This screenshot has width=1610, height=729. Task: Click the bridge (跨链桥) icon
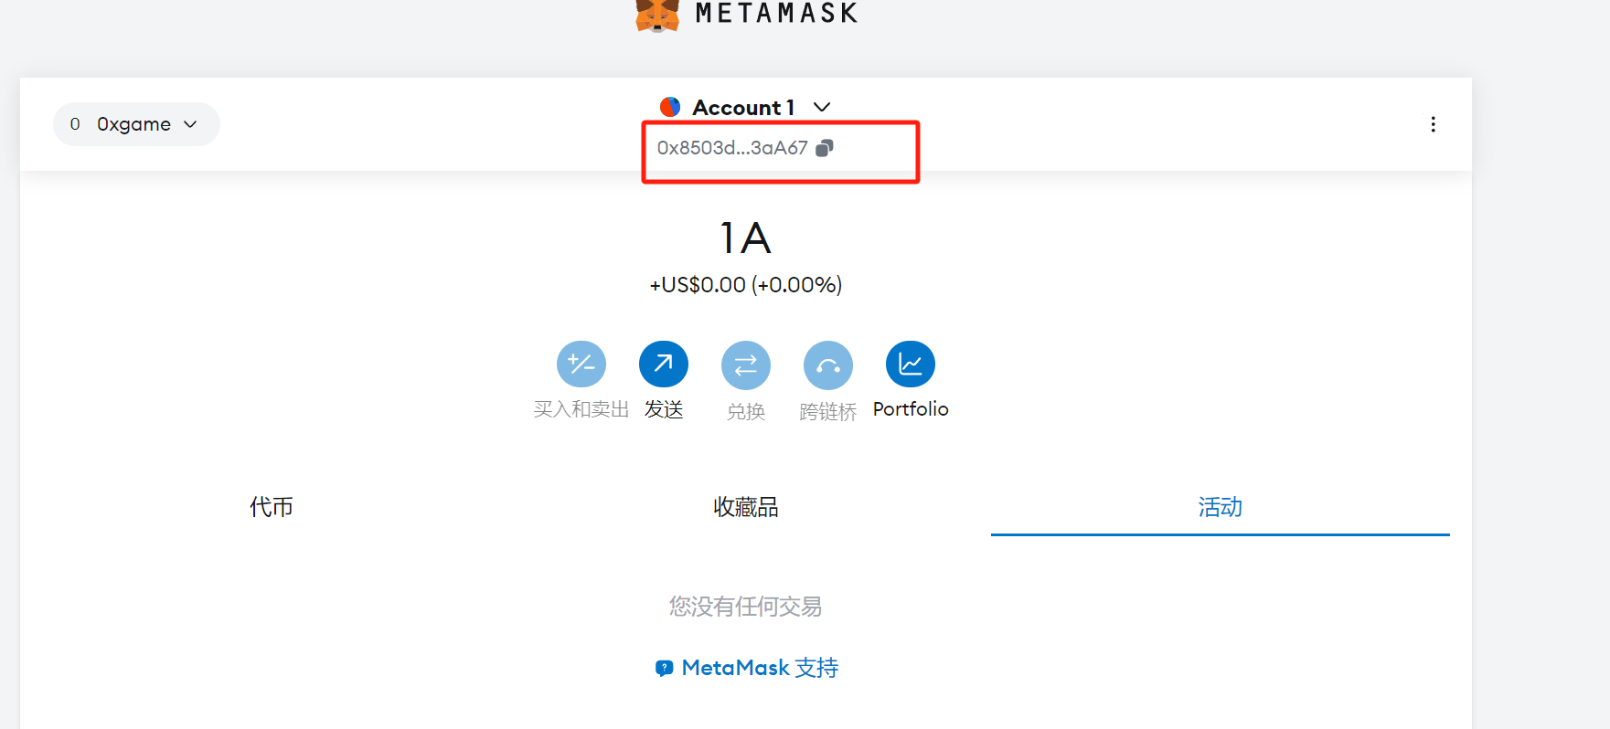click(x=828, y=364)
